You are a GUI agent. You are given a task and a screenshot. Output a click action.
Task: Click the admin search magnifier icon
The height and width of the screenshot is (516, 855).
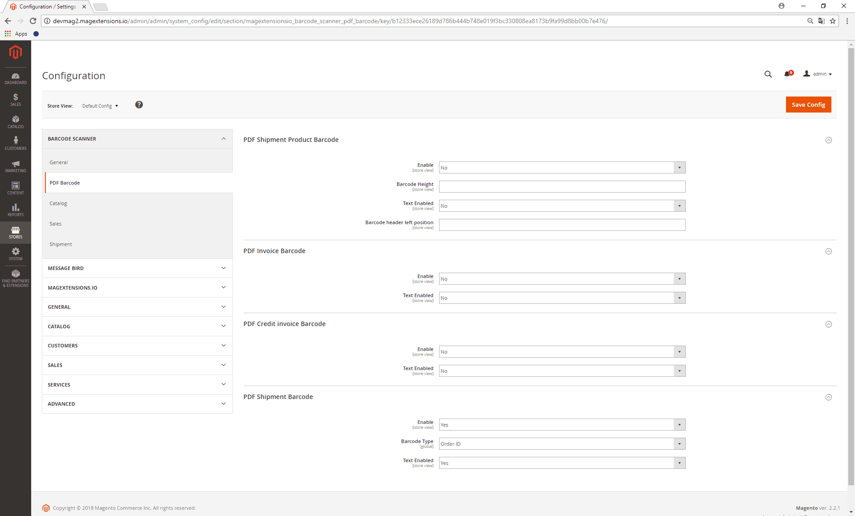[x=768, y=74]
